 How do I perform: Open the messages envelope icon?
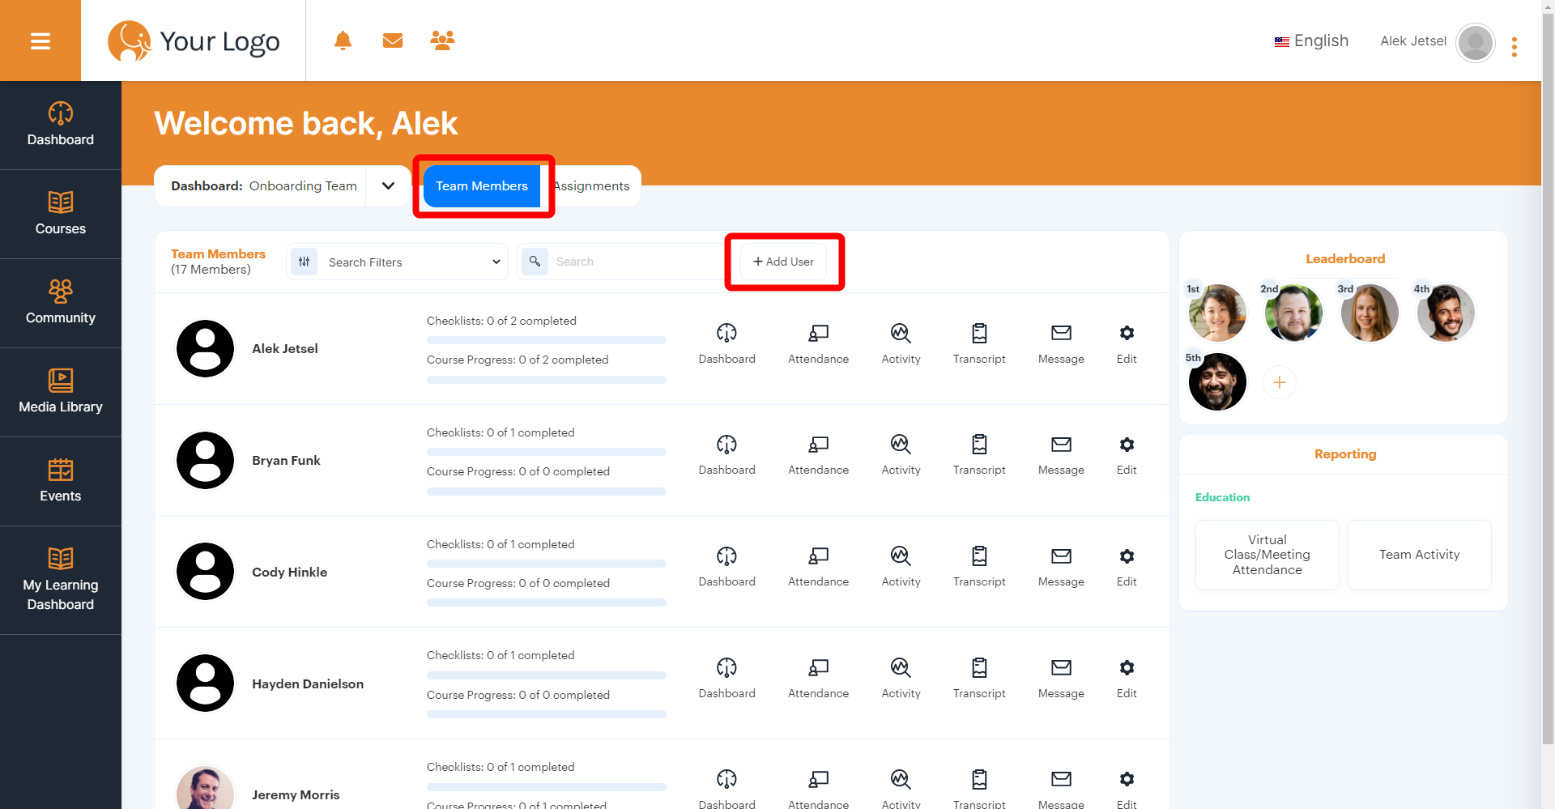[393, 40]
